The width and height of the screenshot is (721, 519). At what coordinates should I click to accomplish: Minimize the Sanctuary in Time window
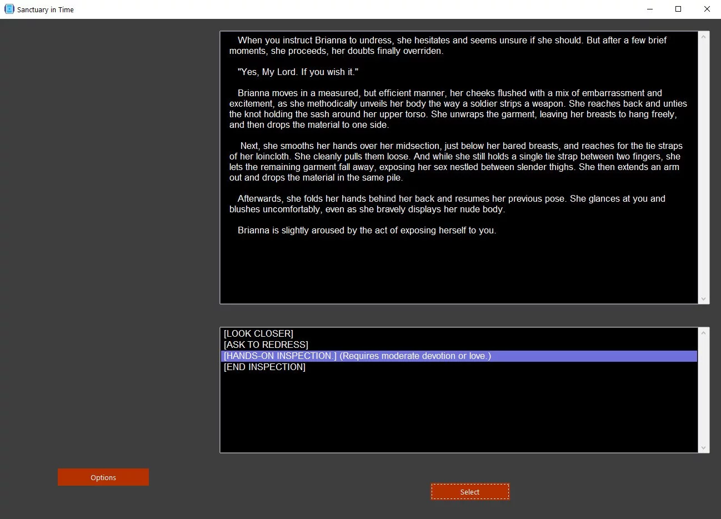649,9
